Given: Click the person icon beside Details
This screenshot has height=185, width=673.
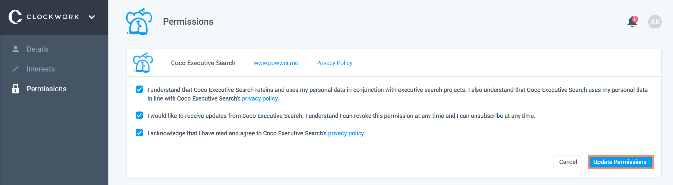Looking at the screenshot, I should [15, 49].
